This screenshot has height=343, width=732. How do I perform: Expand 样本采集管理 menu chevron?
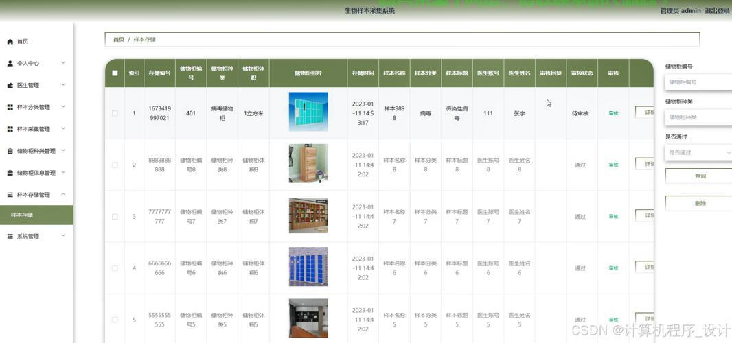[63, 129]
